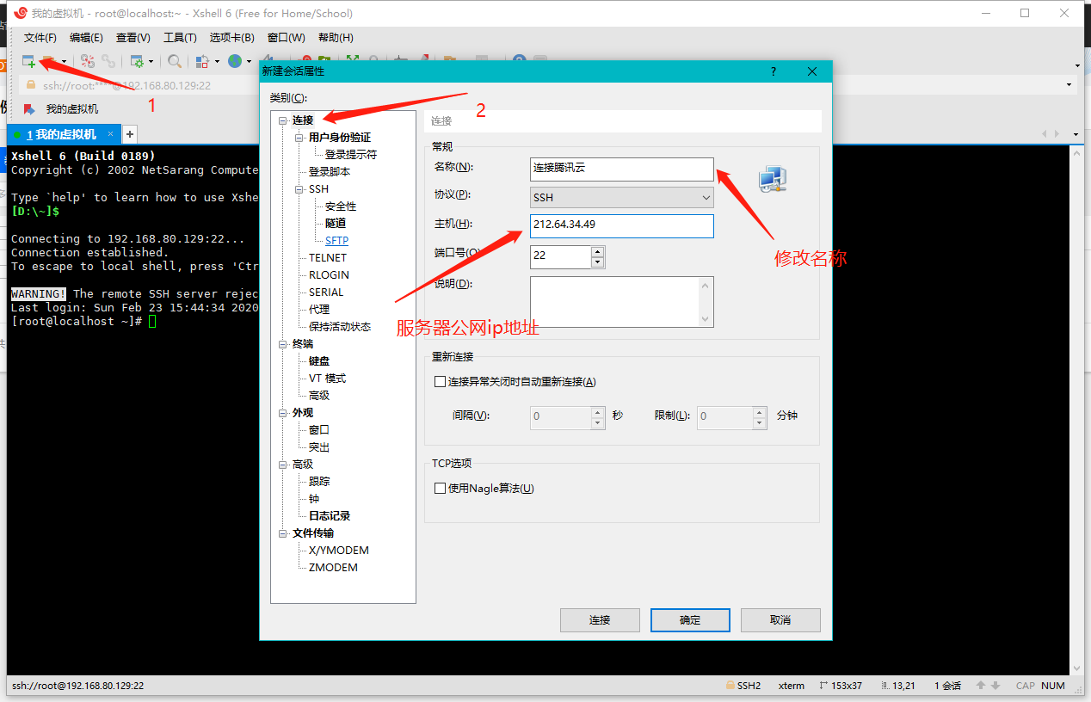
Task: Select 隧道 in category tree
Action: [x=336, y=224]
